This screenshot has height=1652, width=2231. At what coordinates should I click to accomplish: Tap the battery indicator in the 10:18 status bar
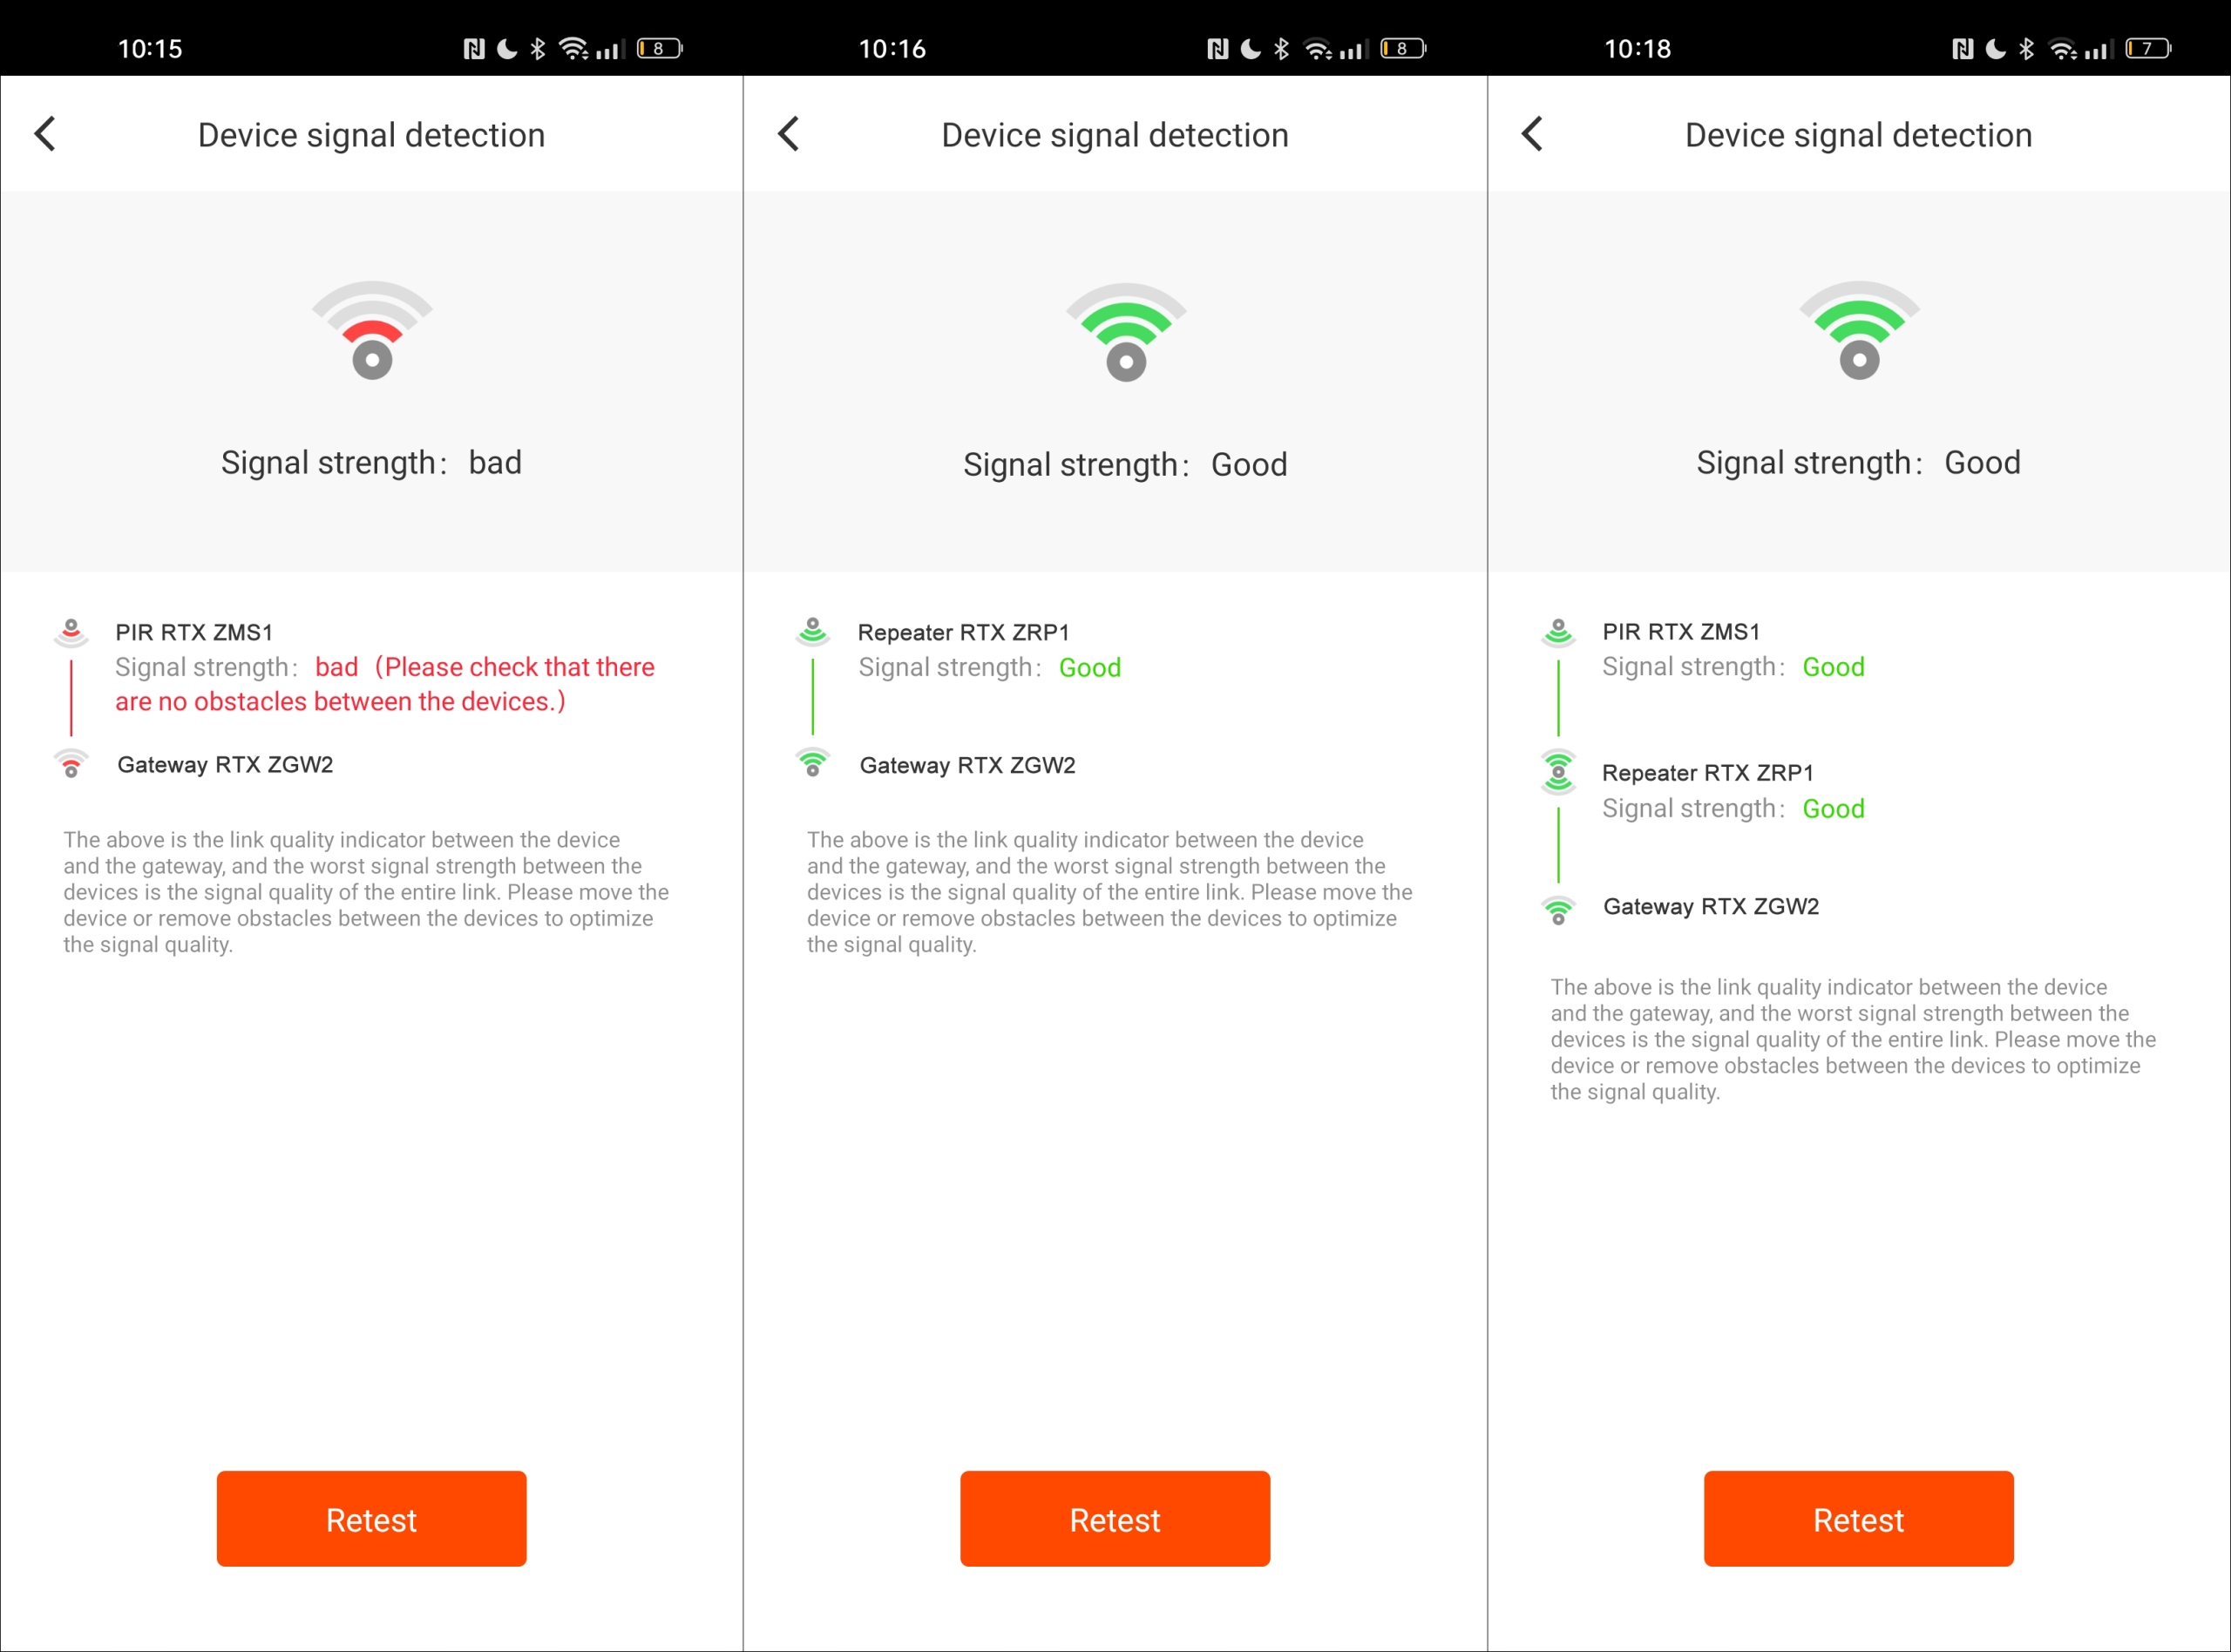[2147, 48]
